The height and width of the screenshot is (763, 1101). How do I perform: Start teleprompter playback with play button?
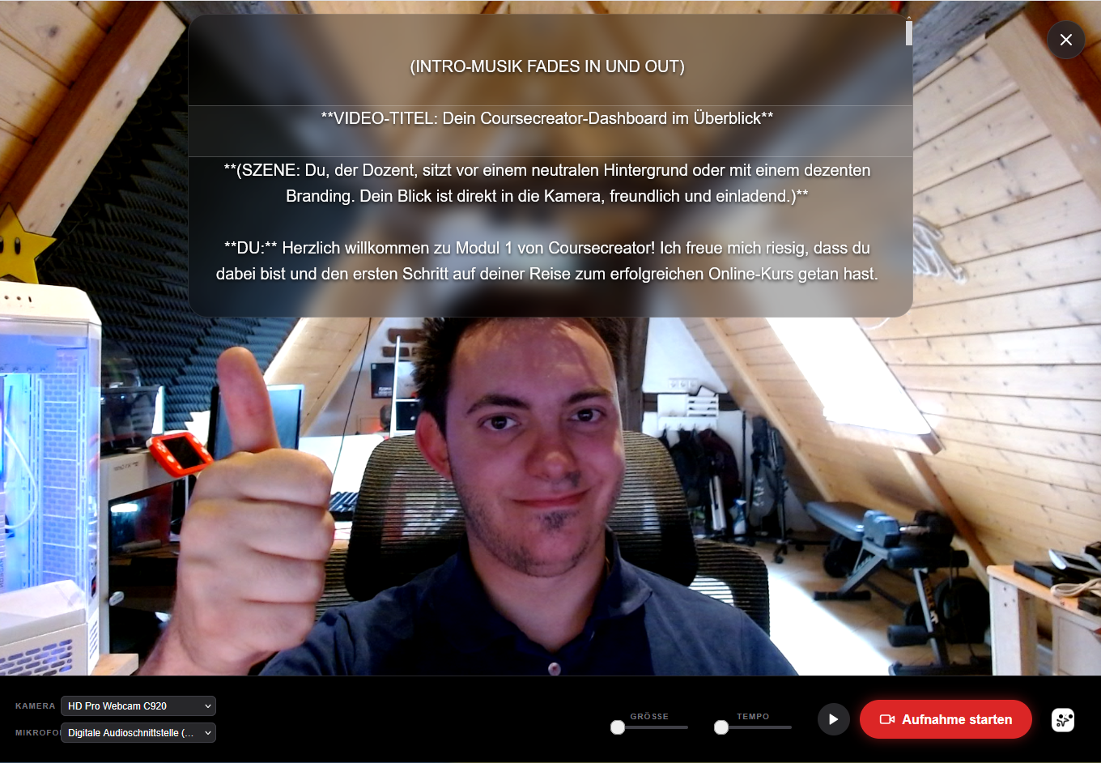(833, 719)
